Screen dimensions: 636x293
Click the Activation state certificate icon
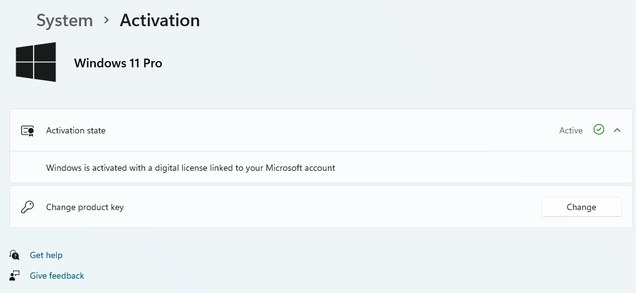pos(27,130)
